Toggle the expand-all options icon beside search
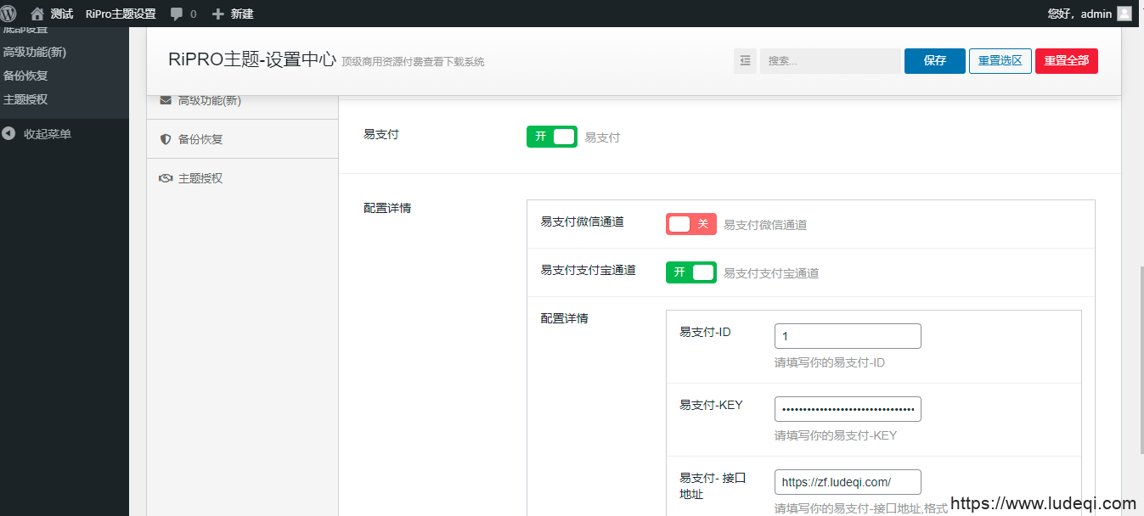The width and height of the screenshot is (1144, 516). 745,61
